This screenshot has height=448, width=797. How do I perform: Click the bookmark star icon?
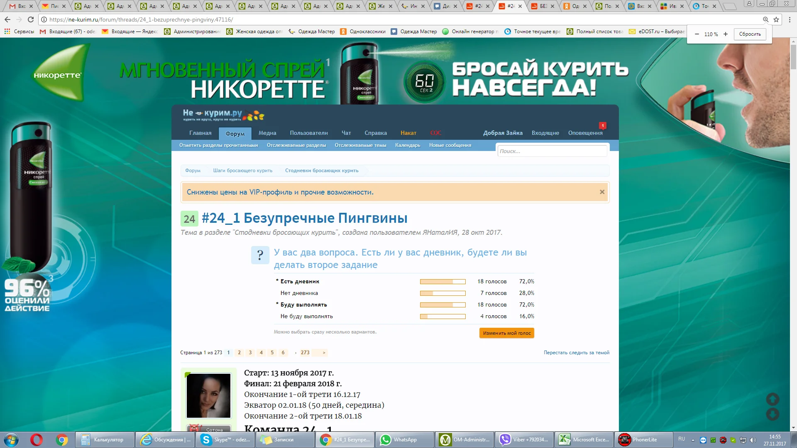point(776,19)
